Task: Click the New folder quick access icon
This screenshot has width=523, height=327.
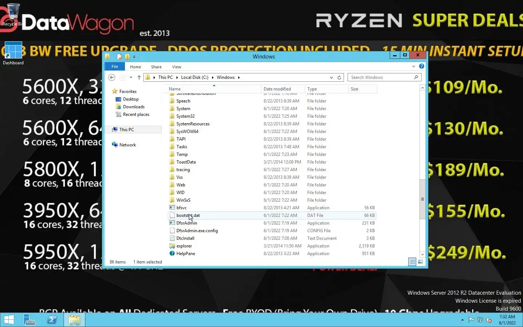Action: pos(127,57)
